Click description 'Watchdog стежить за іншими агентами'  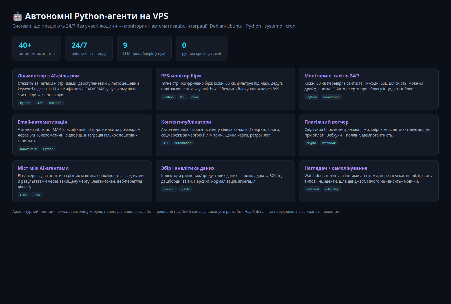368,178
